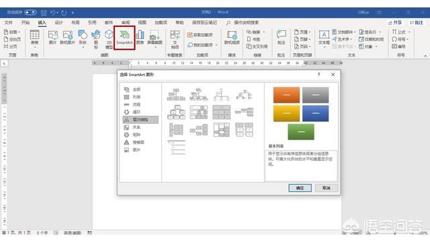This screenshot has width=430, height=242.
Task: Open the screenshot capture tool
Action: click(155, 38)
